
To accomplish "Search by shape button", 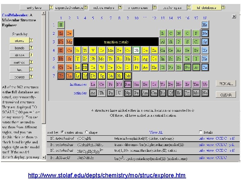I will coord(19,55).
